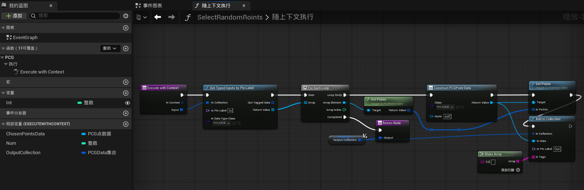Click Add pin plus on Make Array node
This screenshot has height=190, width=584.
[518, 170]
